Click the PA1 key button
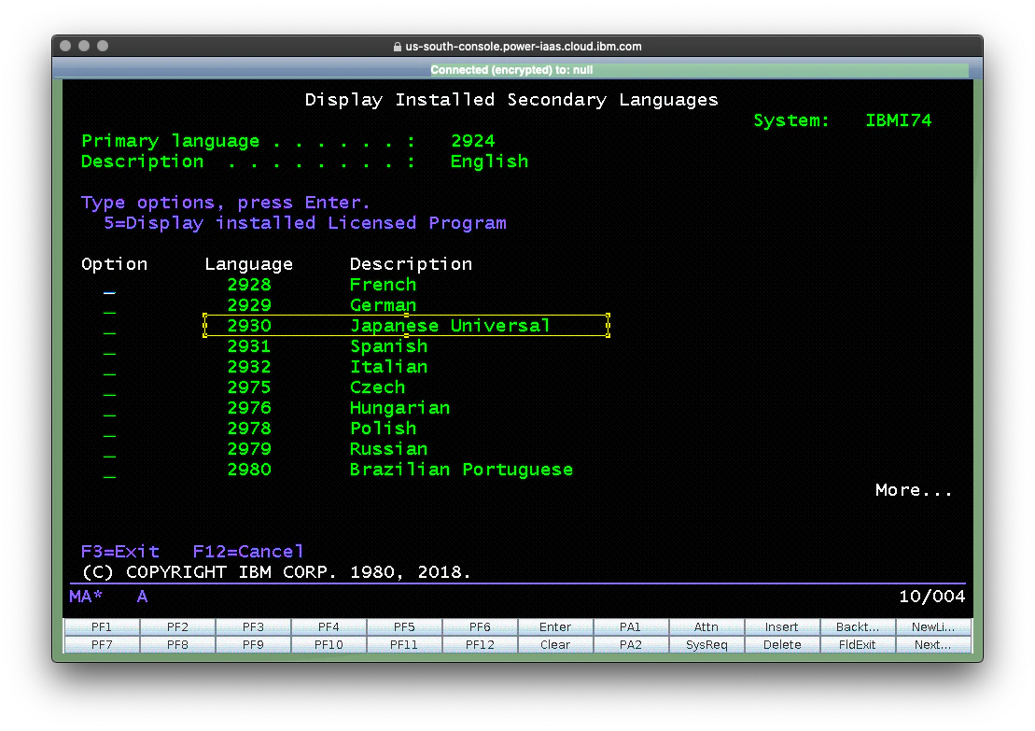 point(631,626)
